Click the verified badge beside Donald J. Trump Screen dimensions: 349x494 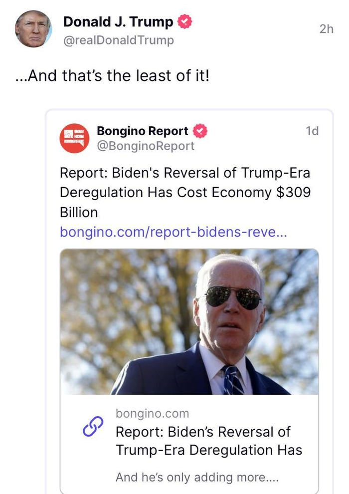[x=185, y=22]
